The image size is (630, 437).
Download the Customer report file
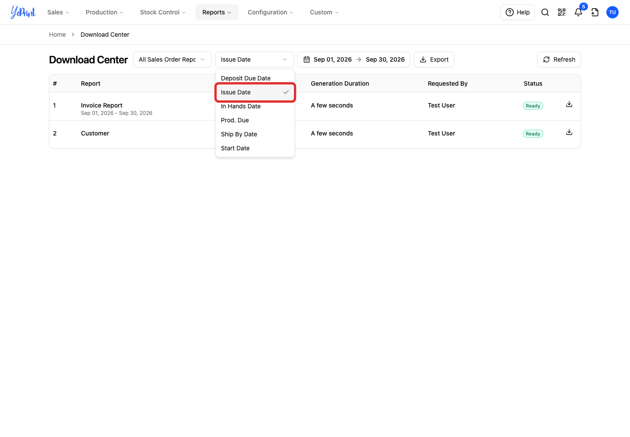[x=569, y=132]
